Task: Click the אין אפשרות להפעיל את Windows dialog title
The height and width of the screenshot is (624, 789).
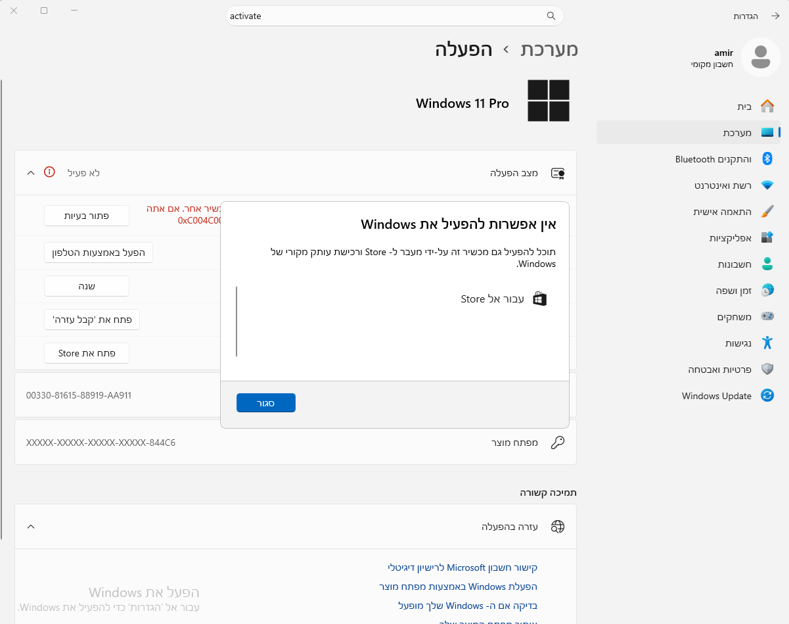Action: point(459,224)
